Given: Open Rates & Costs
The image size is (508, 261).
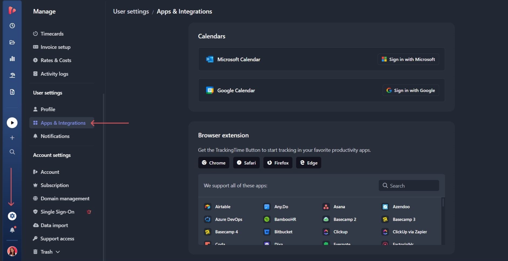Looking at the screenshot, I should (x=52, y=60).
